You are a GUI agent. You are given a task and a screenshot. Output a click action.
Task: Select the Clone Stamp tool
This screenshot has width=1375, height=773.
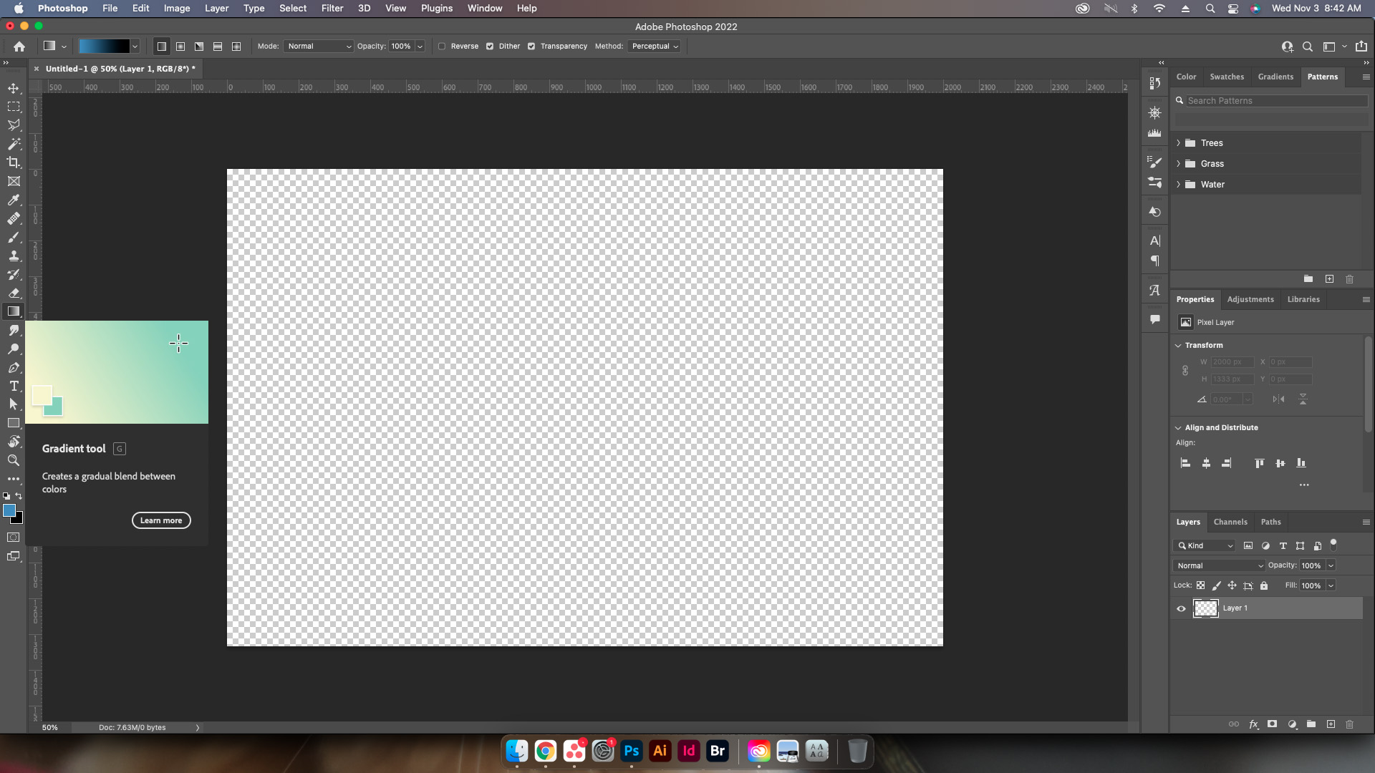point(14,256)
